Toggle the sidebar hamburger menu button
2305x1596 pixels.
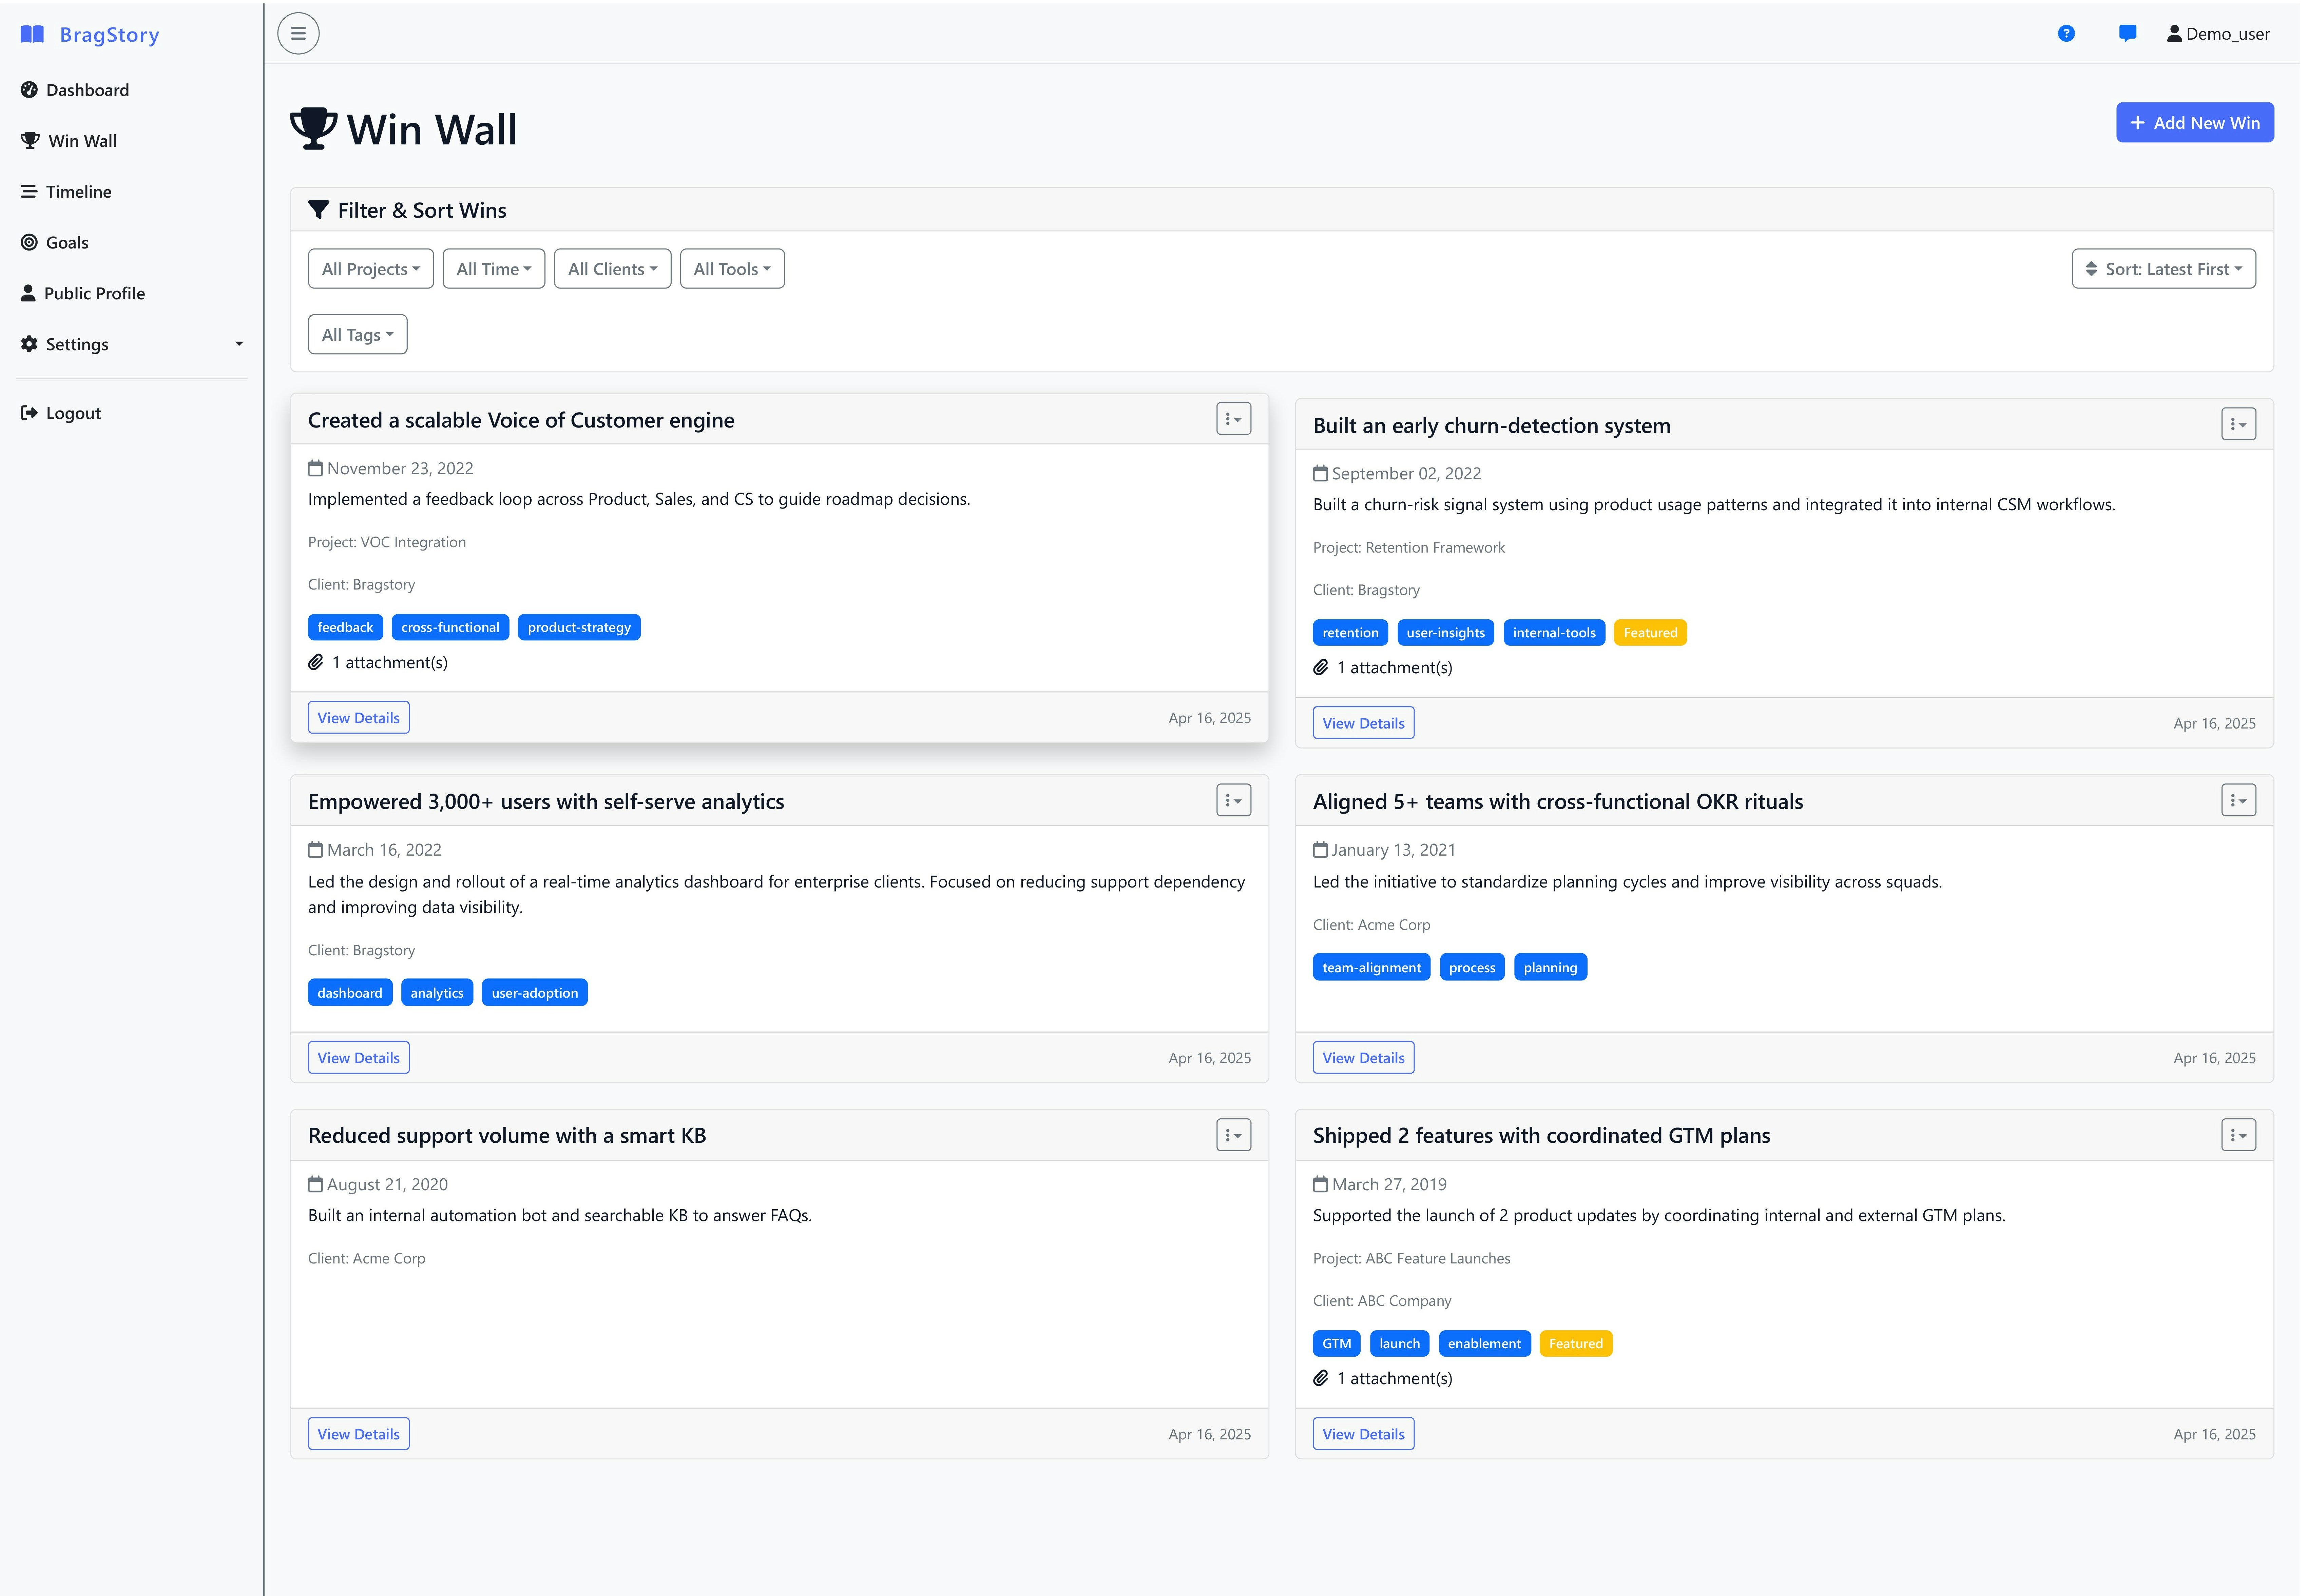tap(298, 34)
